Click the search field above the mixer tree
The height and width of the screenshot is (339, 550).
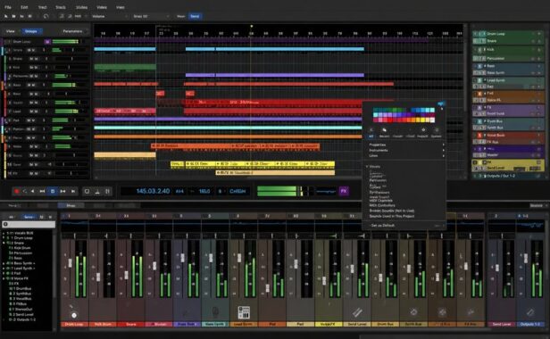29,224
